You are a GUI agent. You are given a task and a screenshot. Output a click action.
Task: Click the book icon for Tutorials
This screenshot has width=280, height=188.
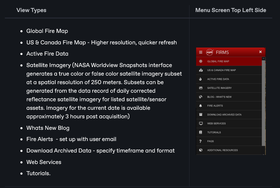(201, 132)
